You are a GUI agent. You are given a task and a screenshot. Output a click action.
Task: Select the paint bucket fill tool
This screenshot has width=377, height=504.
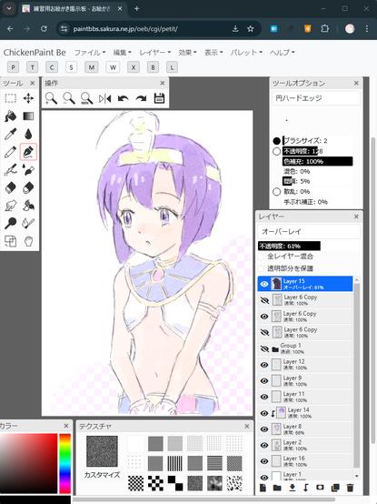(11, 116)
